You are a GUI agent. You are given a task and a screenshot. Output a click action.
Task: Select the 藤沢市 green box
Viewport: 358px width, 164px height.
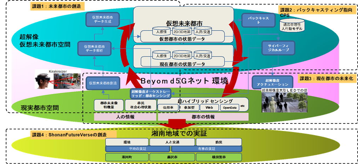point(172,157)
